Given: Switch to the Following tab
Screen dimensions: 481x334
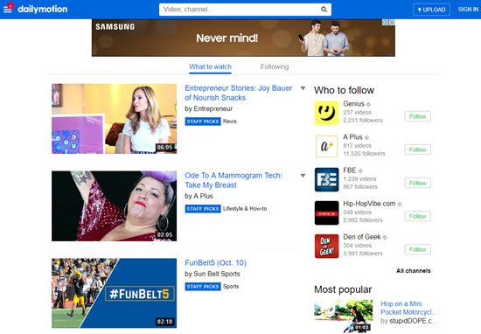Looking at the screenshot, I should 275,66.
